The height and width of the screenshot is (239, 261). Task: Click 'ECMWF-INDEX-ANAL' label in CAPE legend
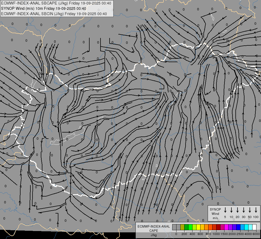pyautogui.click(x=154, y=227)
